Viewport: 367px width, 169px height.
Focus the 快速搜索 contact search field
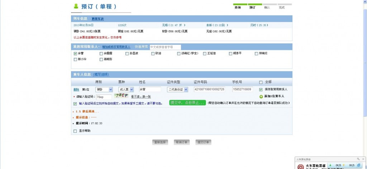[165, 47]
